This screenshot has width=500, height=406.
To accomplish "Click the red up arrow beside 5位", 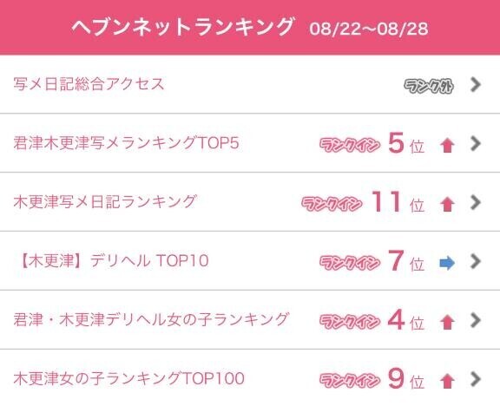I will (447, 146).
